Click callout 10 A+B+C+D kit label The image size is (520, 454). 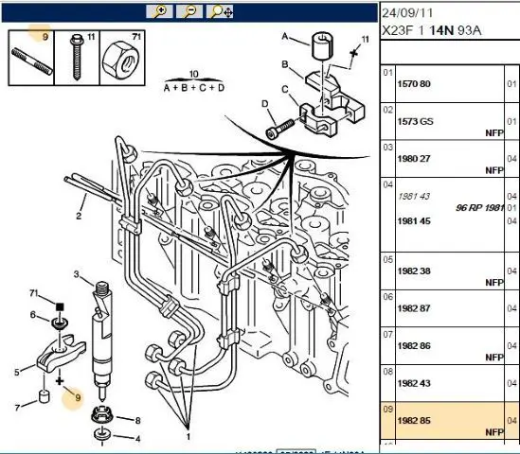point(194,81)
